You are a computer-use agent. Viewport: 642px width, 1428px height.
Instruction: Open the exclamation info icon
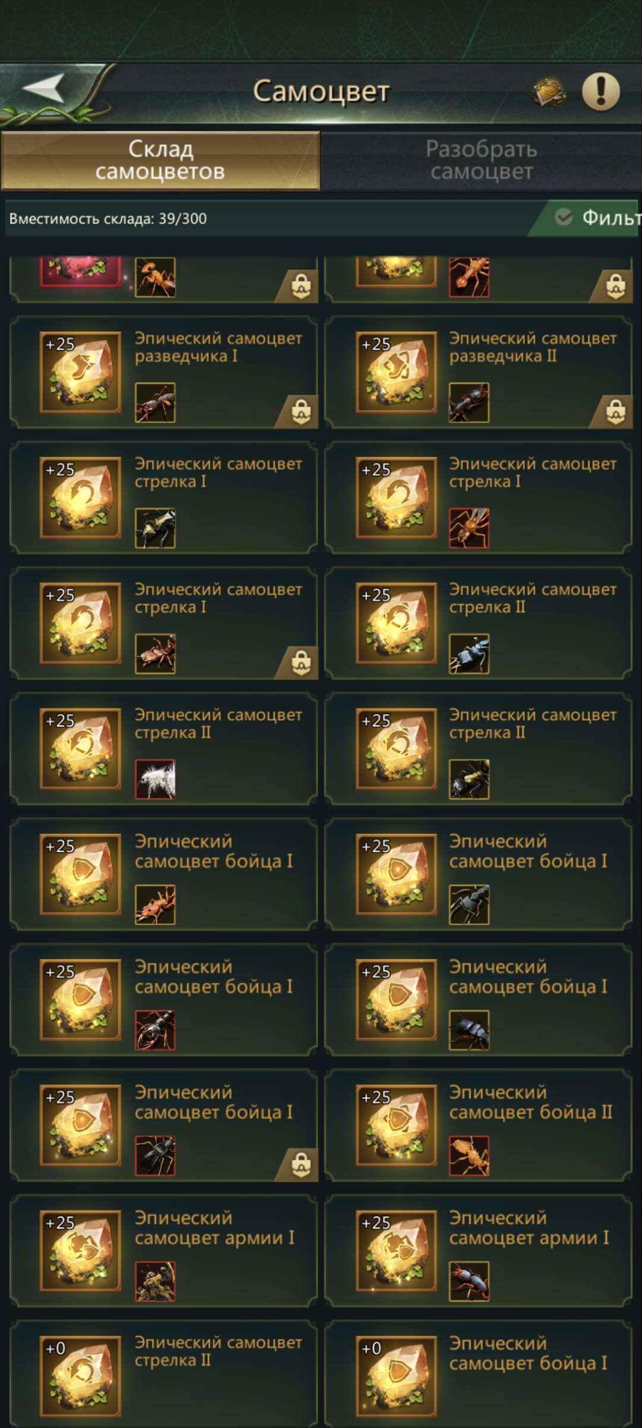(x=600, y=92)
